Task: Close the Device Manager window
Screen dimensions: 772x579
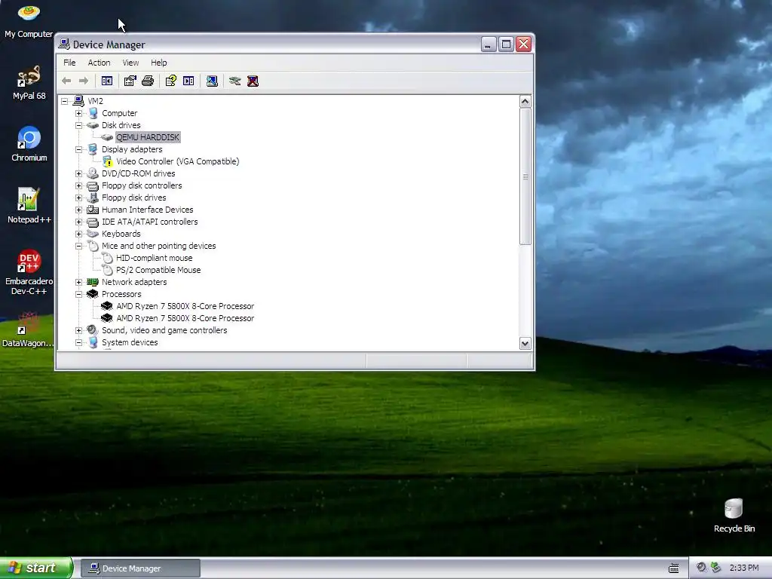Action: [x=523, y=44]
